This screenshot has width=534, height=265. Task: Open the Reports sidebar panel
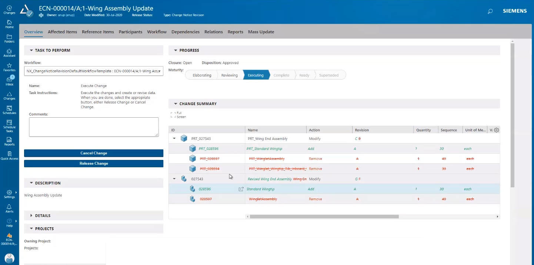9,141
